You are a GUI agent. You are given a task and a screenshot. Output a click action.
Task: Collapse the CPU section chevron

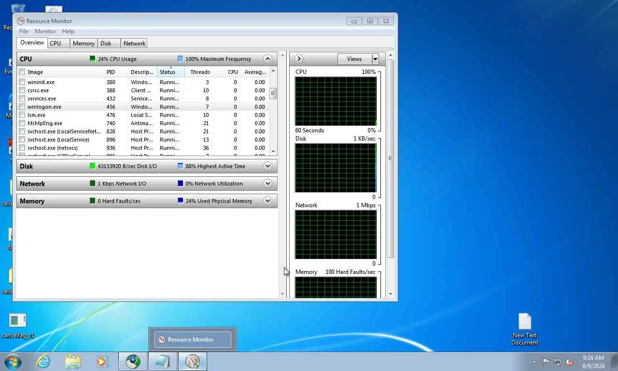[x=267, y=59]
